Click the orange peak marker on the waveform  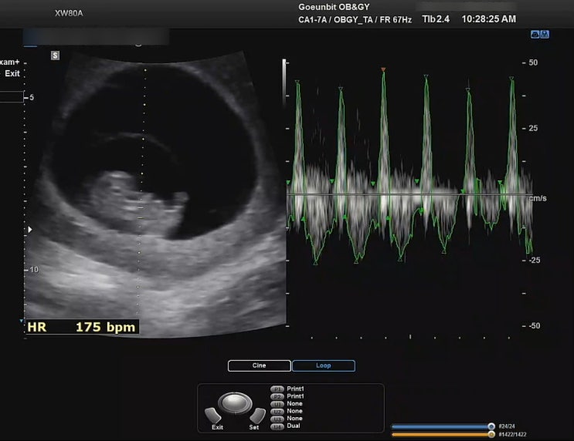pos(383,69)
